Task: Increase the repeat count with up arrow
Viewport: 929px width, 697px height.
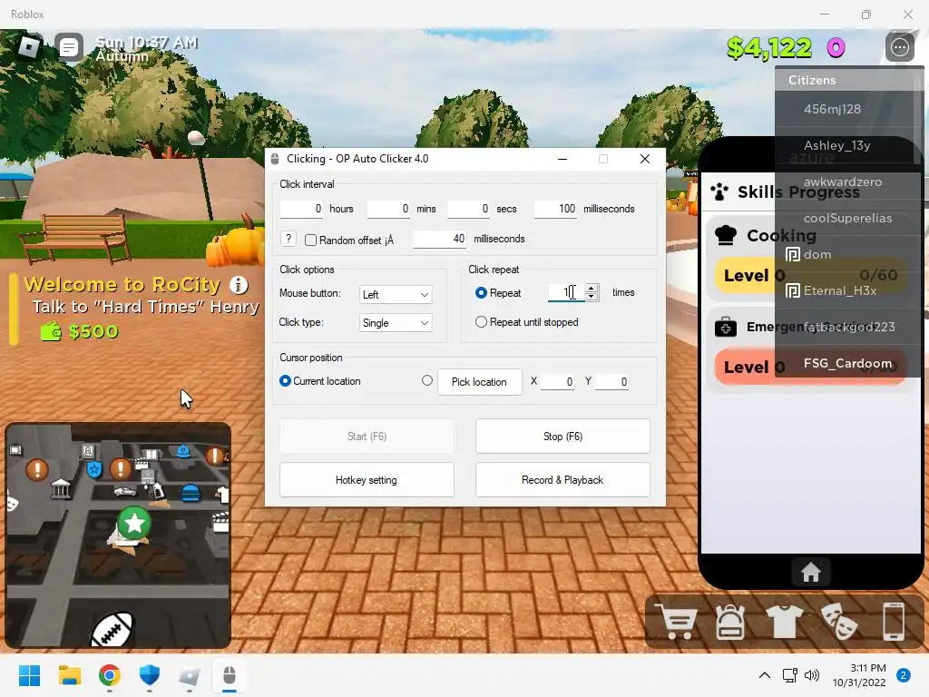Action: pyautogui.click(x=591, y=288)
